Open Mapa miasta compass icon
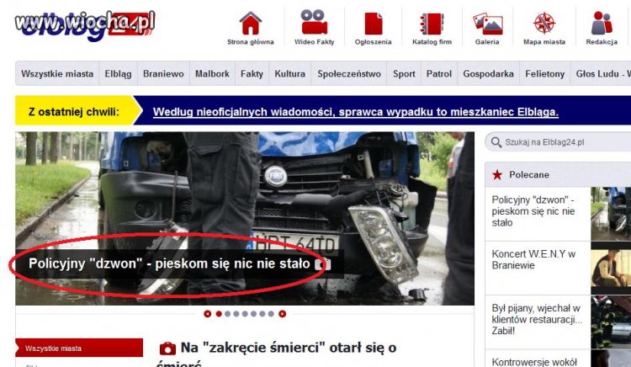This screenshot has width=631, height=367. coord(544,23)
